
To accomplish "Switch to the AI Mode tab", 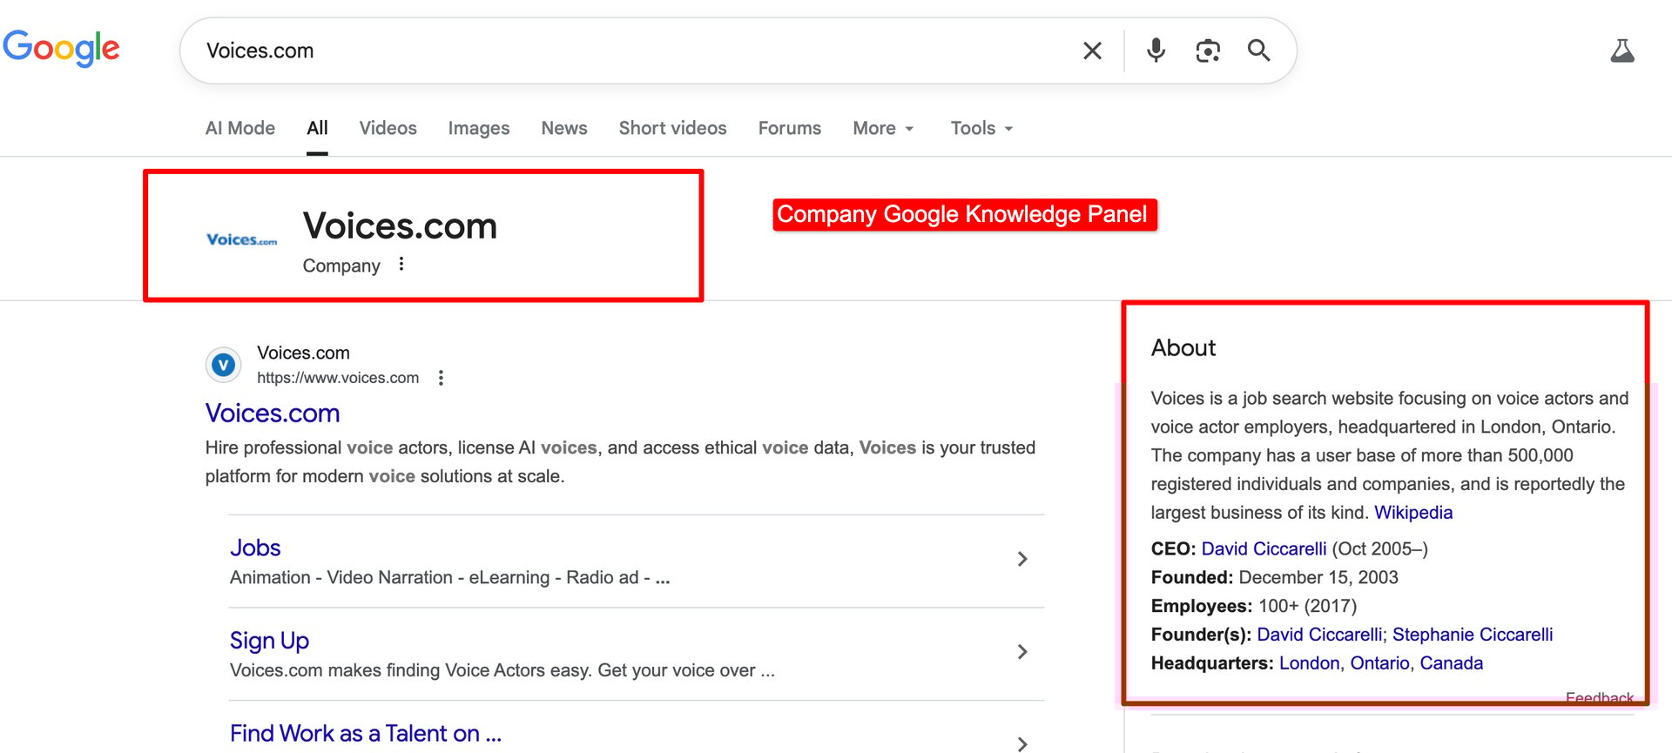I will pyautogui.click(x=240, y=128).
